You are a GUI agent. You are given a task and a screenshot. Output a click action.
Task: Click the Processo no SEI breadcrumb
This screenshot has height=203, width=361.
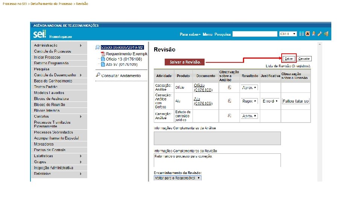click(15, 4)
